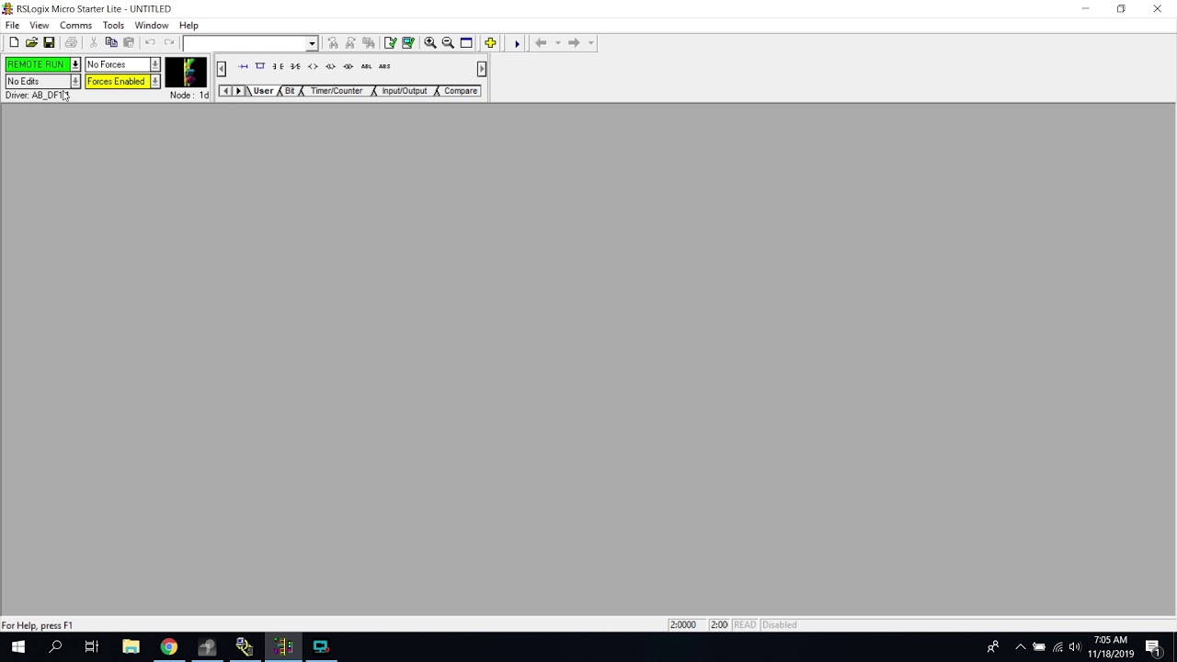Switch to the Compare instruction tab

click(461, 91)
